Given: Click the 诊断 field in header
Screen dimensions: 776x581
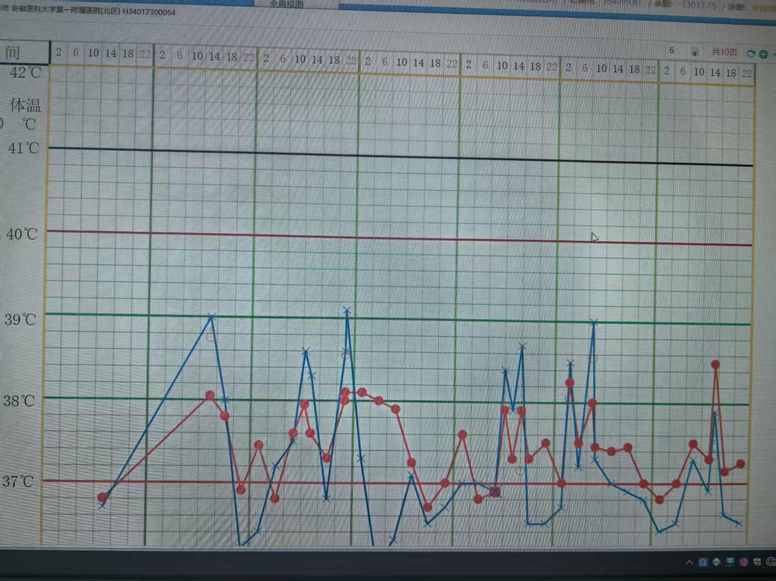Looking at the screenshot, I should (737, 7).
